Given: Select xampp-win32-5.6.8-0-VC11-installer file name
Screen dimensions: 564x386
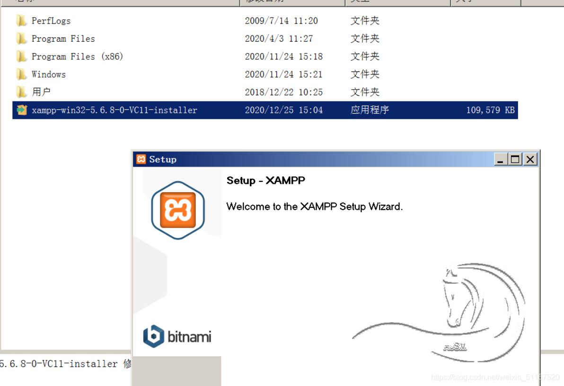Looking at the screenshot, I should tap(115, 110).
